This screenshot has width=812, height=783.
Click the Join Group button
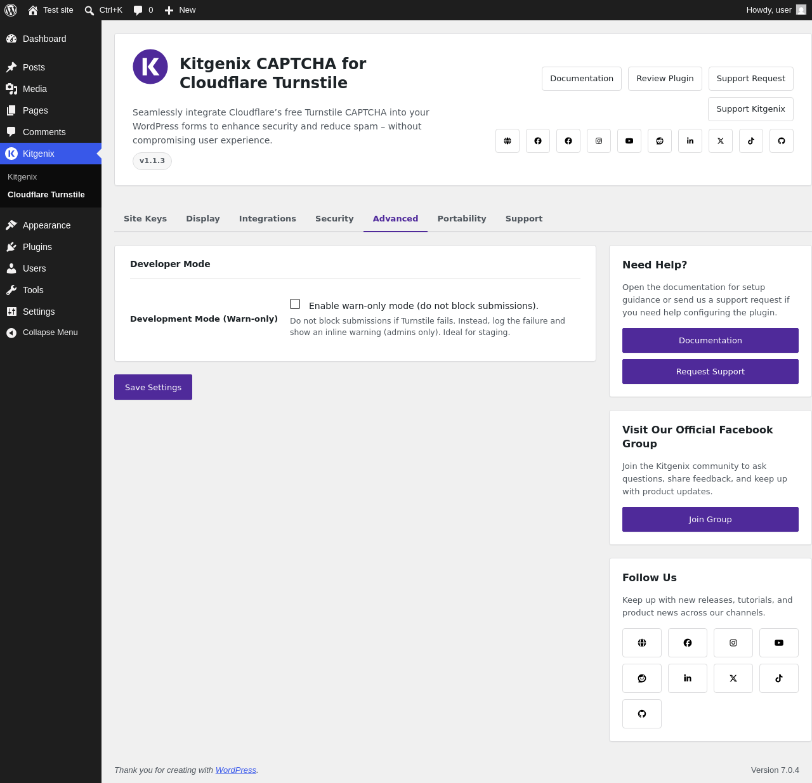[710, 519]
